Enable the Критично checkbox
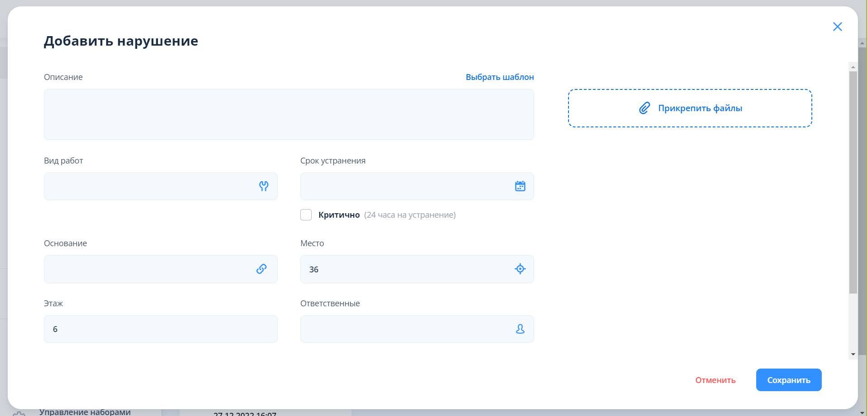 pyautogui.click(x=306, y=215)
